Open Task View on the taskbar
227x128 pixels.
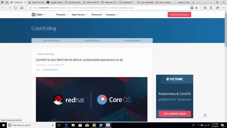pos(59,125)
